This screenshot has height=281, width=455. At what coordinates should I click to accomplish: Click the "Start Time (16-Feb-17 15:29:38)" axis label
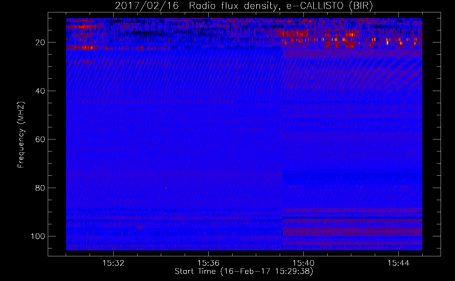coord(244,271)
